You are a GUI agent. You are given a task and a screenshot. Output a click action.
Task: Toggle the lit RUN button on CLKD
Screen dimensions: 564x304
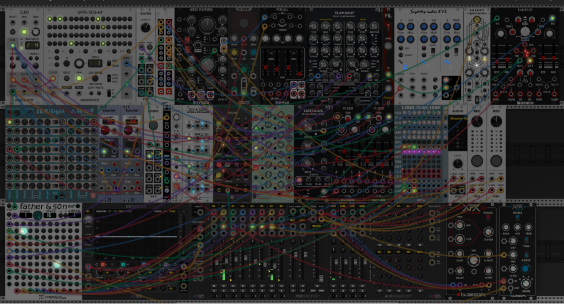pos(24,31)
